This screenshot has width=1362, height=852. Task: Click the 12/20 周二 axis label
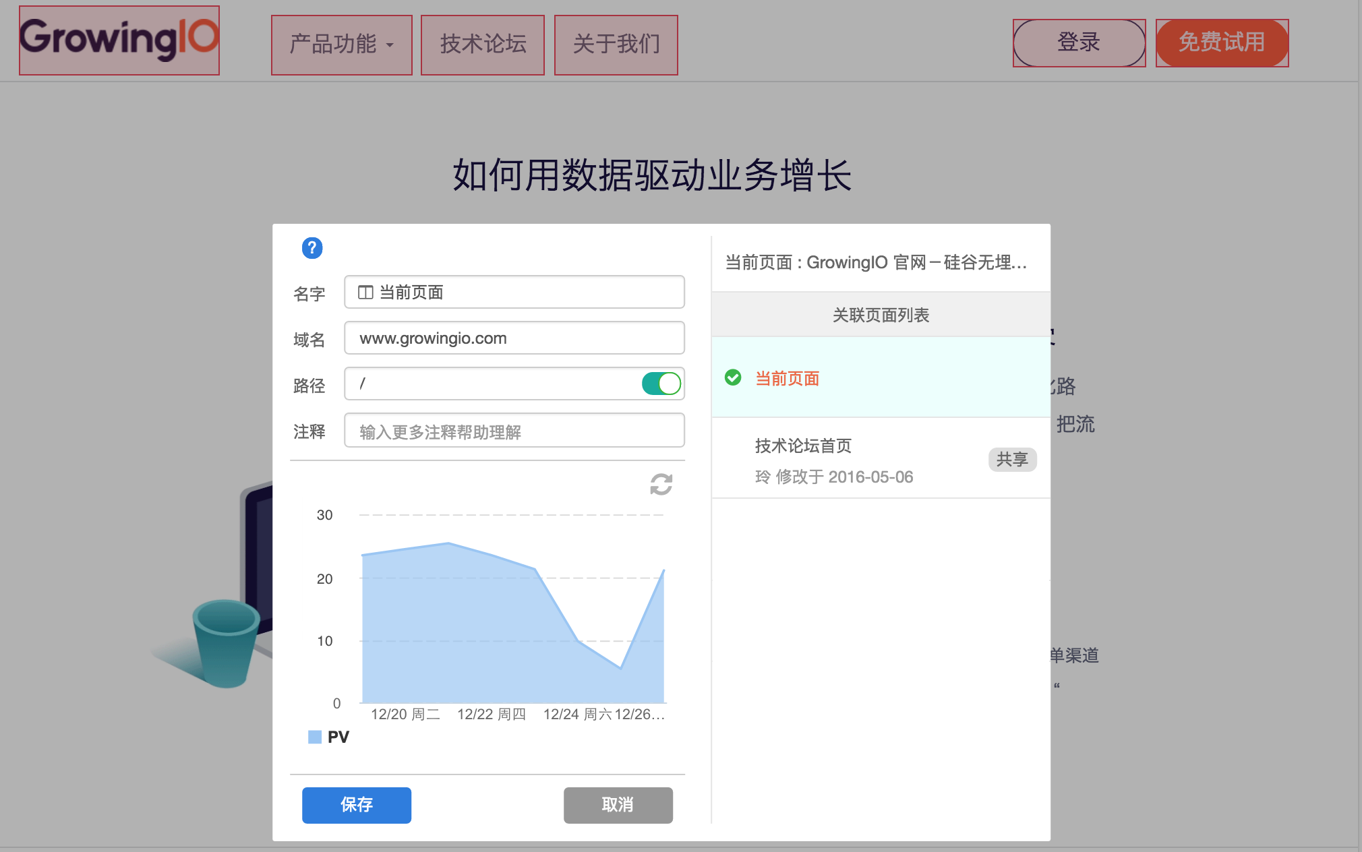405,714
